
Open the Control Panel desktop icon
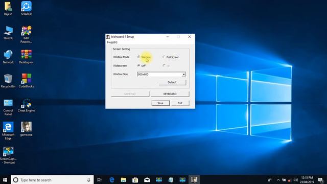[x=8, y=107]
